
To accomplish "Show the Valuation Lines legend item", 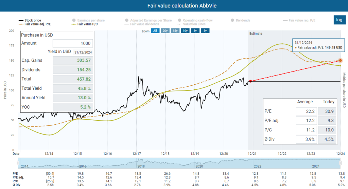I will pos(192,24).
